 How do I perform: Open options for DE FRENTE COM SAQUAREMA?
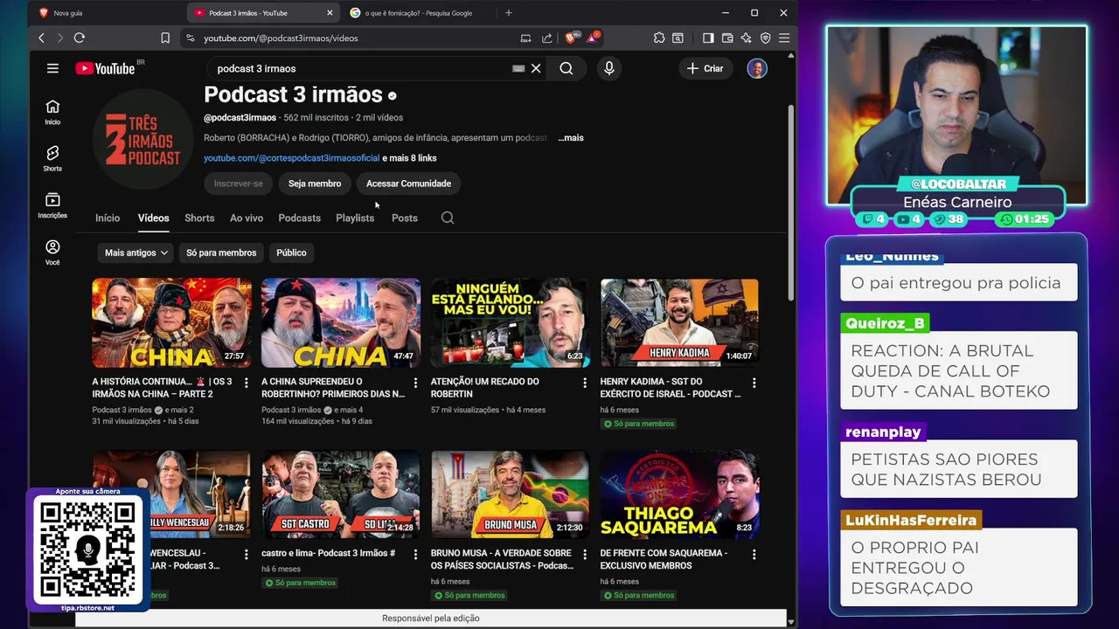(754, 554)
